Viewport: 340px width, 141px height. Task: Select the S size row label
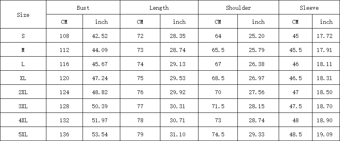pos(23,36)
